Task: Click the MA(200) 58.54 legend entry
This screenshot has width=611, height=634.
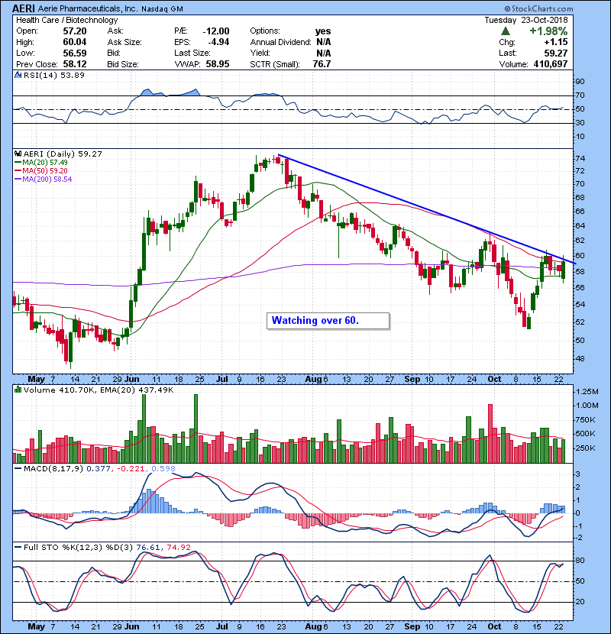Action: (44, 180)
